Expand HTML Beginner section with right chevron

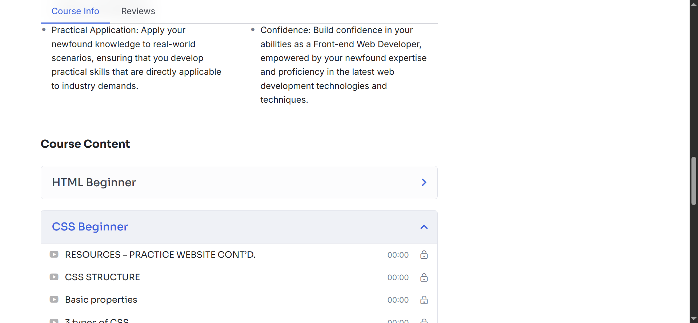pyautogui.click(x=424, y=182)
